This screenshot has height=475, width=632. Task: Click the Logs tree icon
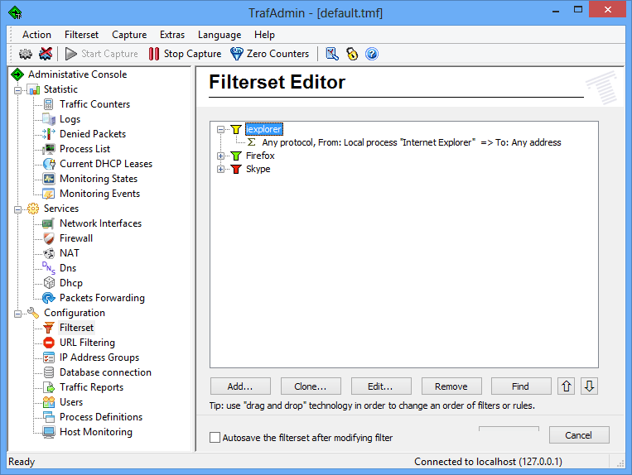click(49, 119)
